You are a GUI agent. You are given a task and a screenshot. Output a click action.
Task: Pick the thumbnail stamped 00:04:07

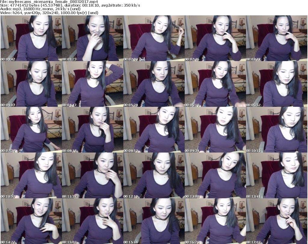pos(31,84)
